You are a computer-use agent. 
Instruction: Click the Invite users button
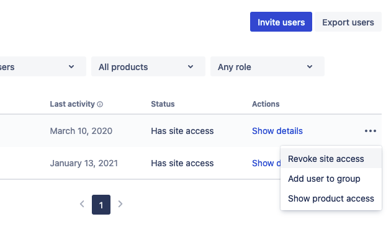pyautogui.click(x=281, y=22)
